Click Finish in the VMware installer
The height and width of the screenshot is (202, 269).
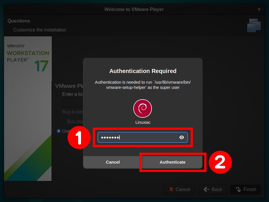(x=246, y=189)
